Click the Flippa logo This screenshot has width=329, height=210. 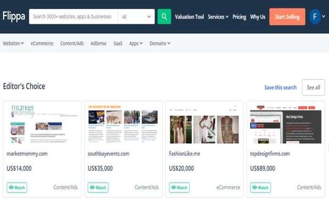(14, 16)
